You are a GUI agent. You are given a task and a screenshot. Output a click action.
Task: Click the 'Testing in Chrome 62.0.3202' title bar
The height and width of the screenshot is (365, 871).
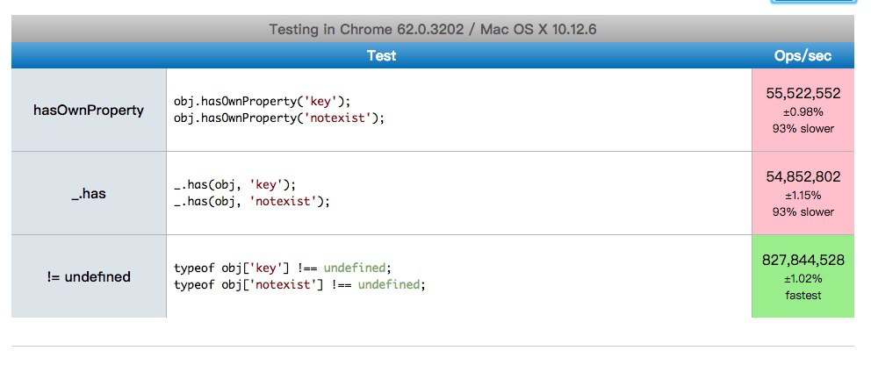tap(433, 30)
